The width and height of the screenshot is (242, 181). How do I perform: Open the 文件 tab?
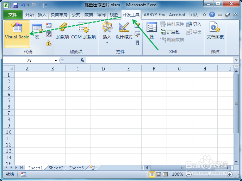[13, 15]
